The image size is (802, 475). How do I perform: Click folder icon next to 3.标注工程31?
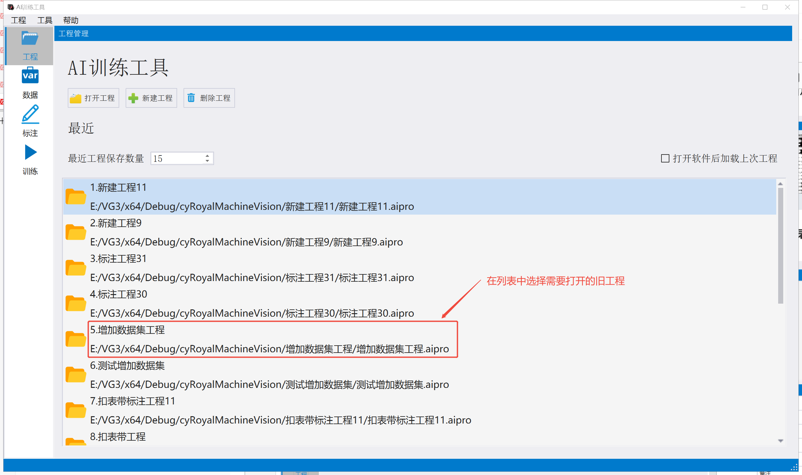(76, 268)
